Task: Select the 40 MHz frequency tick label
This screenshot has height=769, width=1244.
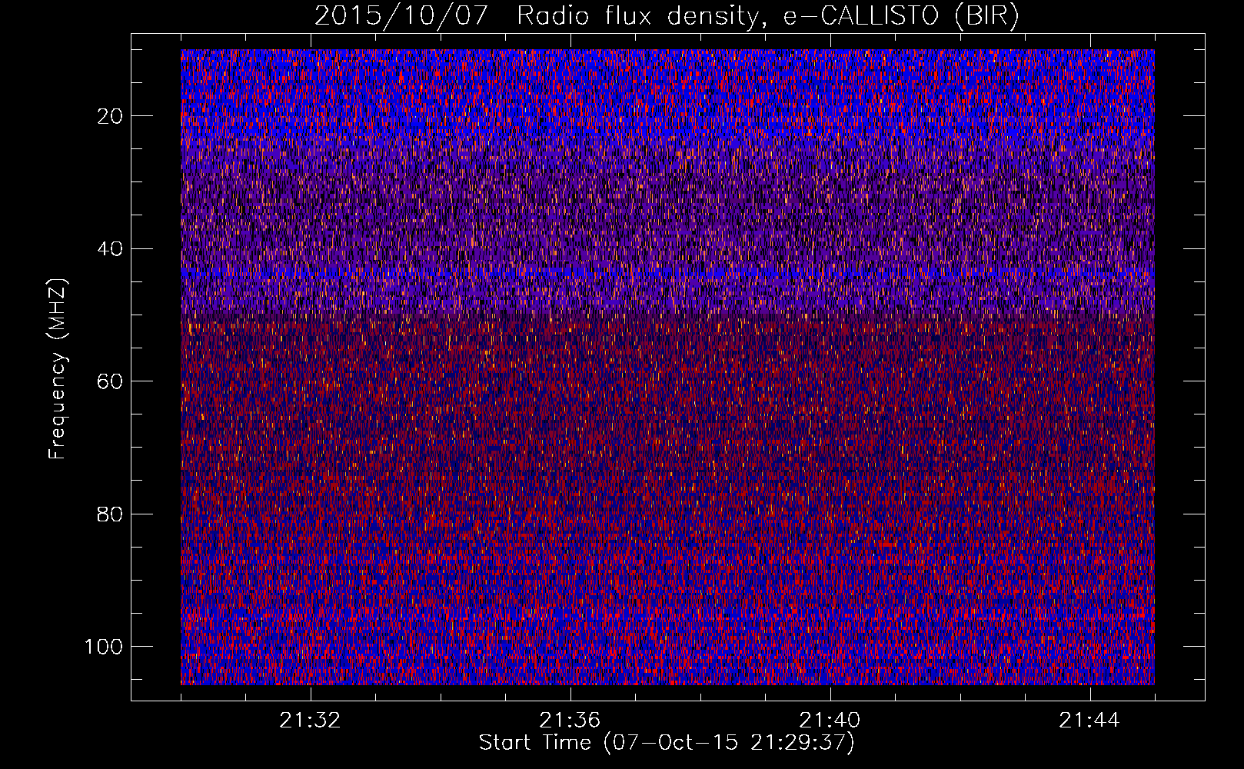Action: (x=110, y=248)
